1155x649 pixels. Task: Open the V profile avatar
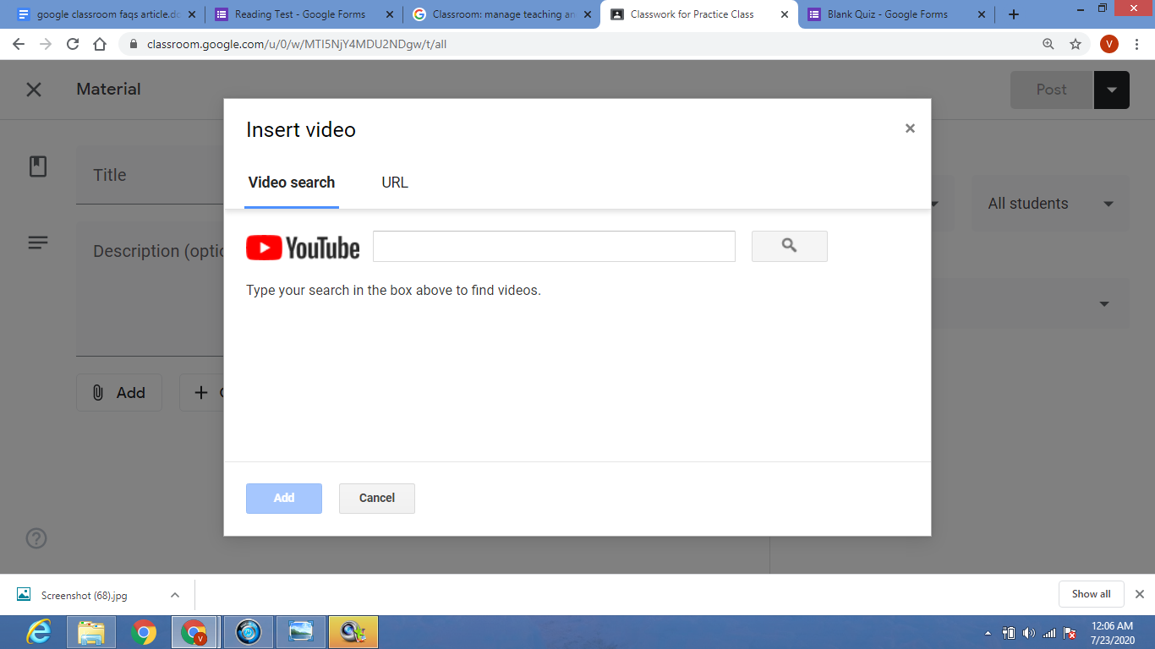[x=1109, y=44]
